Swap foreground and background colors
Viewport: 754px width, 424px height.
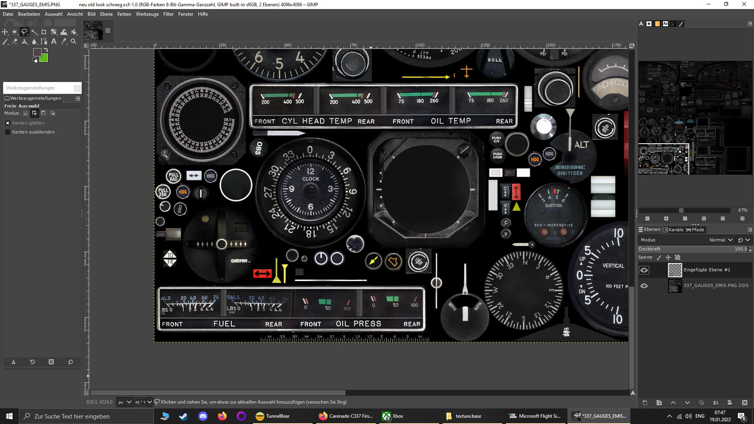click(x=46, y=50)
